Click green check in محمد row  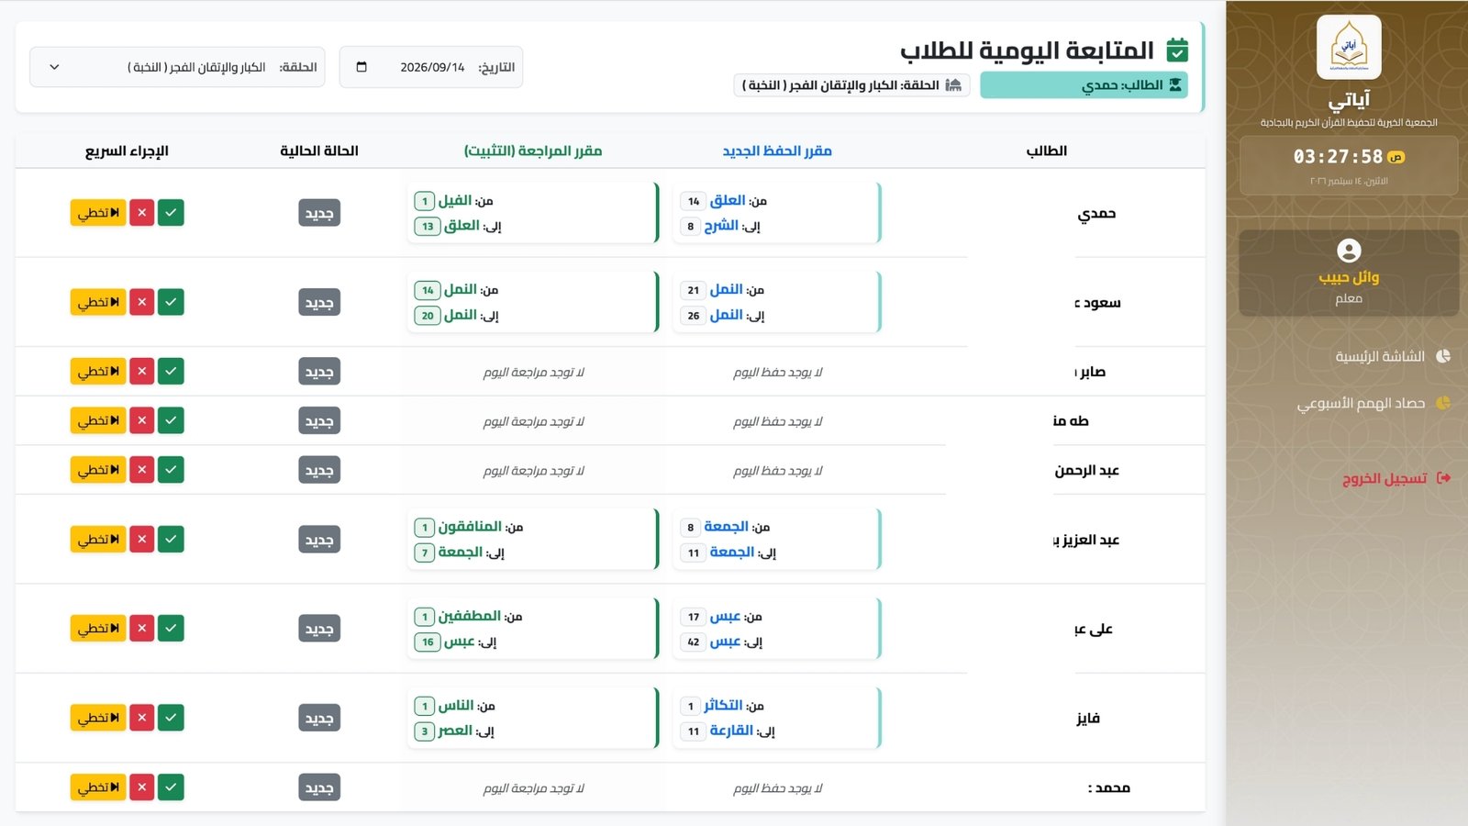171,787
